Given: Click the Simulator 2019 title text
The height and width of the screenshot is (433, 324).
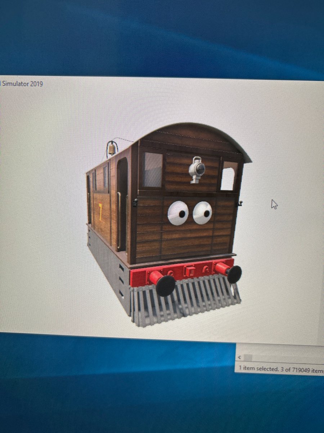Looking at the screenshot, I should (22, 84).
